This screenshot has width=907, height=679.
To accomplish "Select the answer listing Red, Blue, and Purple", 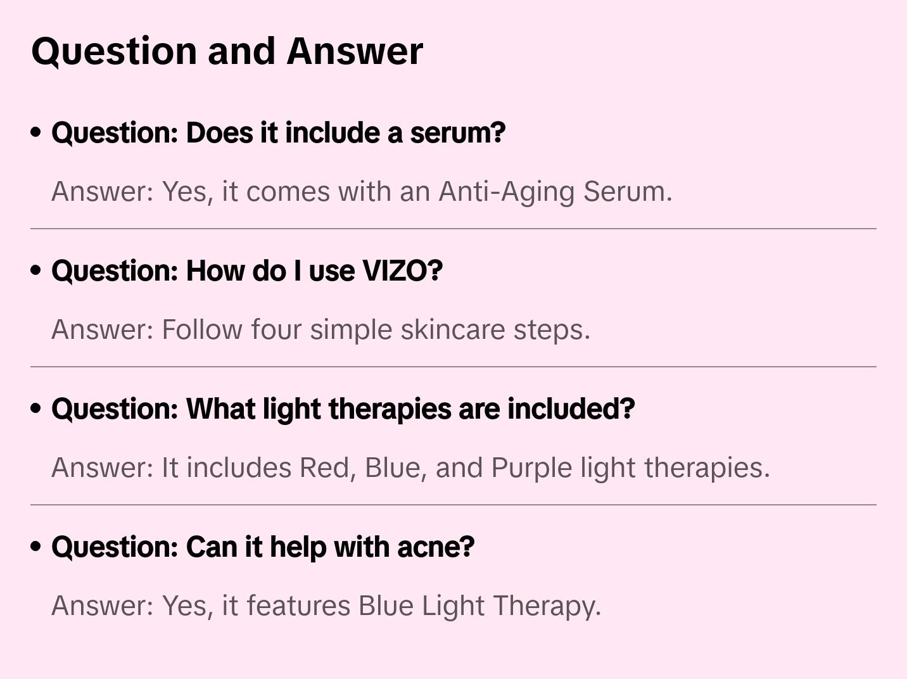I will pyautogui.click(x=410, y=467).
